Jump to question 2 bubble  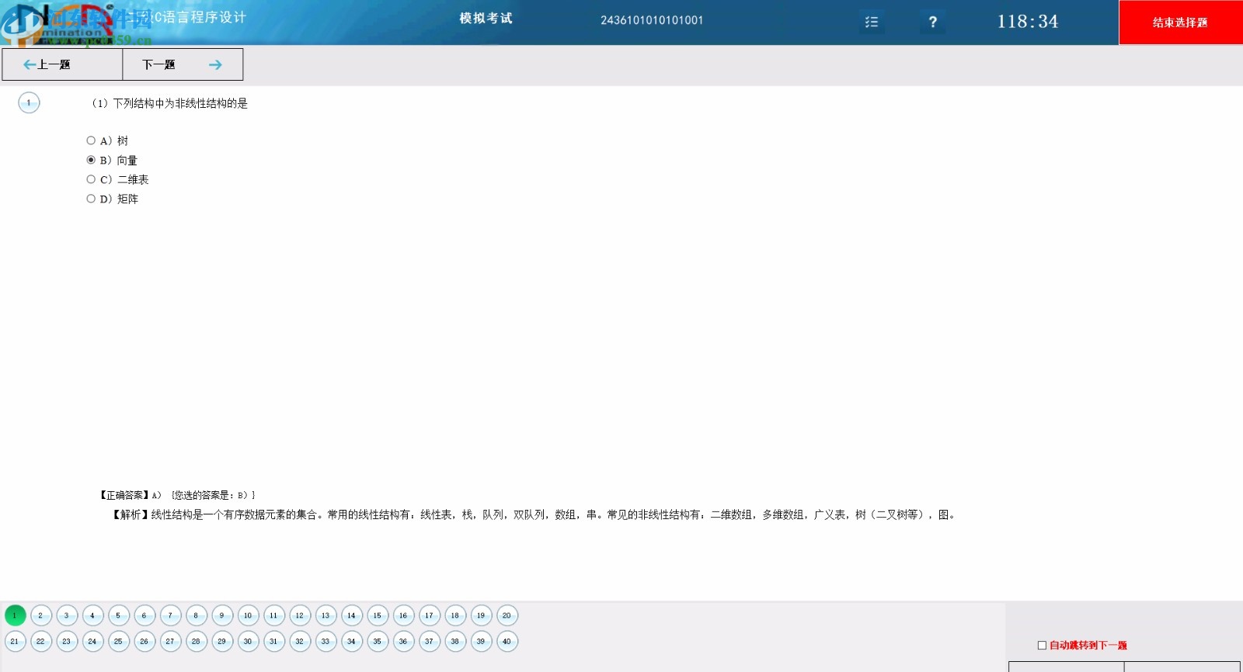(41, 615)
